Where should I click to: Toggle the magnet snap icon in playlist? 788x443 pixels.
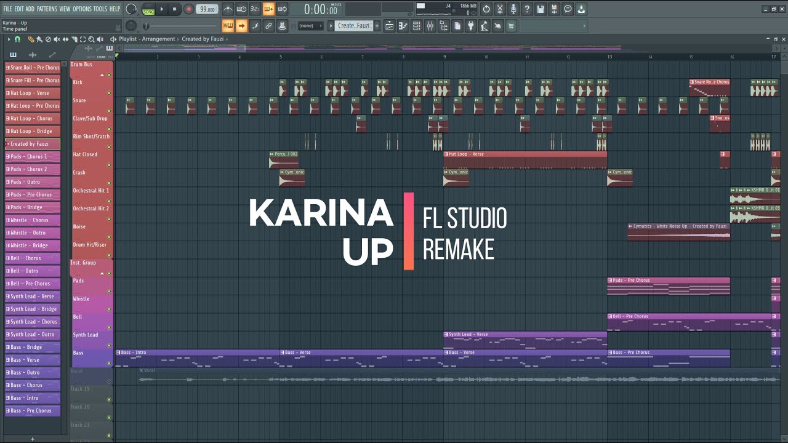click(17, 39)
